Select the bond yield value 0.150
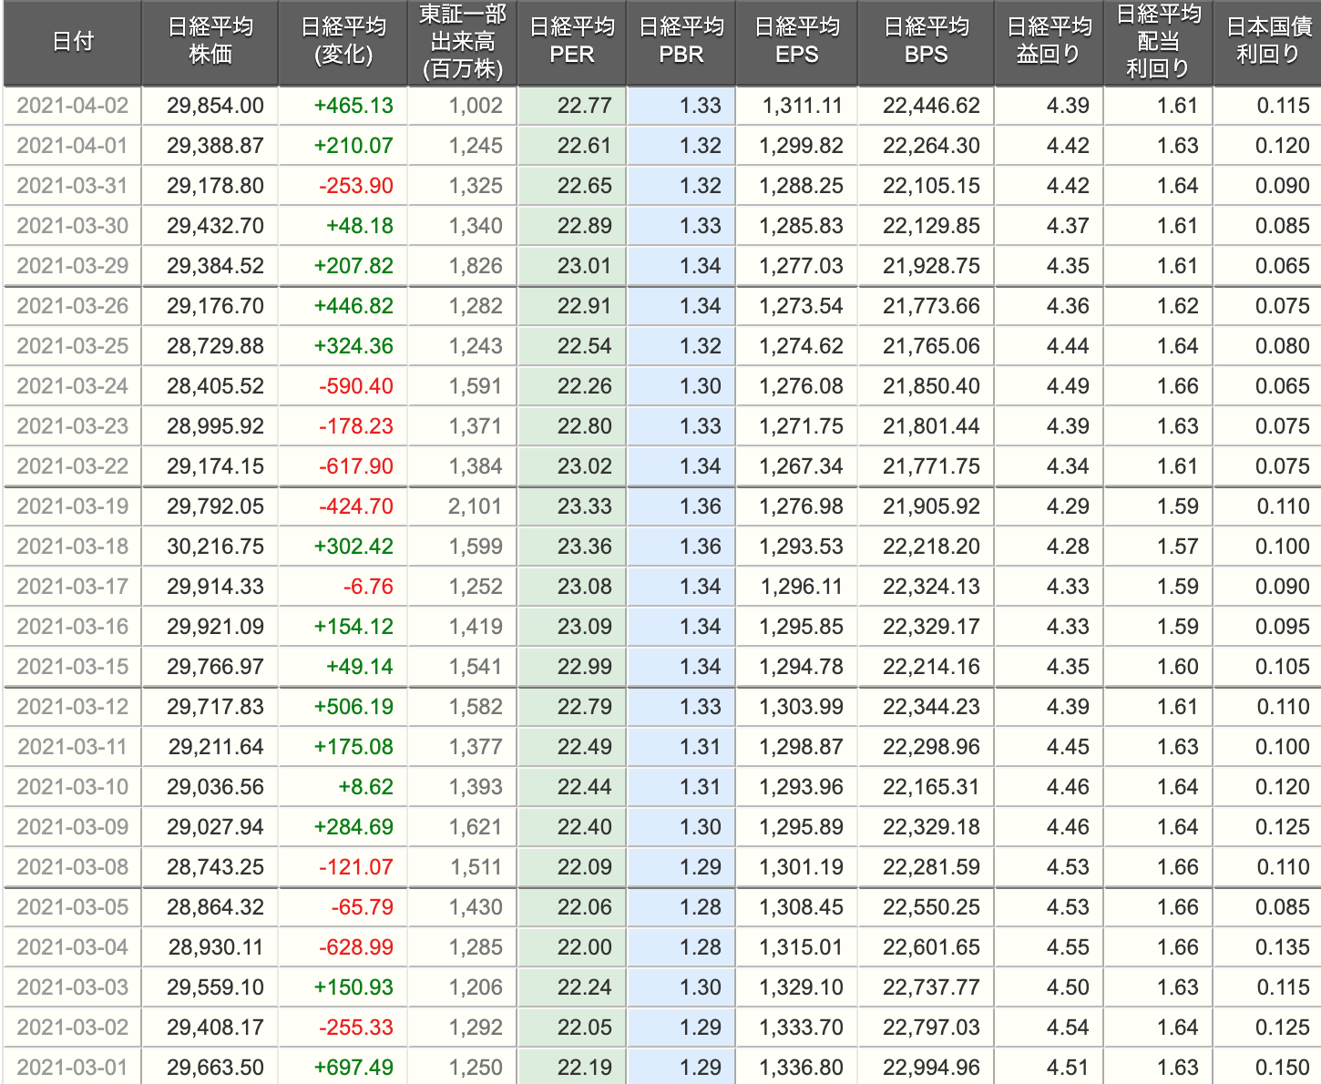The width and height of the screenshot is (1321, 1084). (x=1282, y=1068)
